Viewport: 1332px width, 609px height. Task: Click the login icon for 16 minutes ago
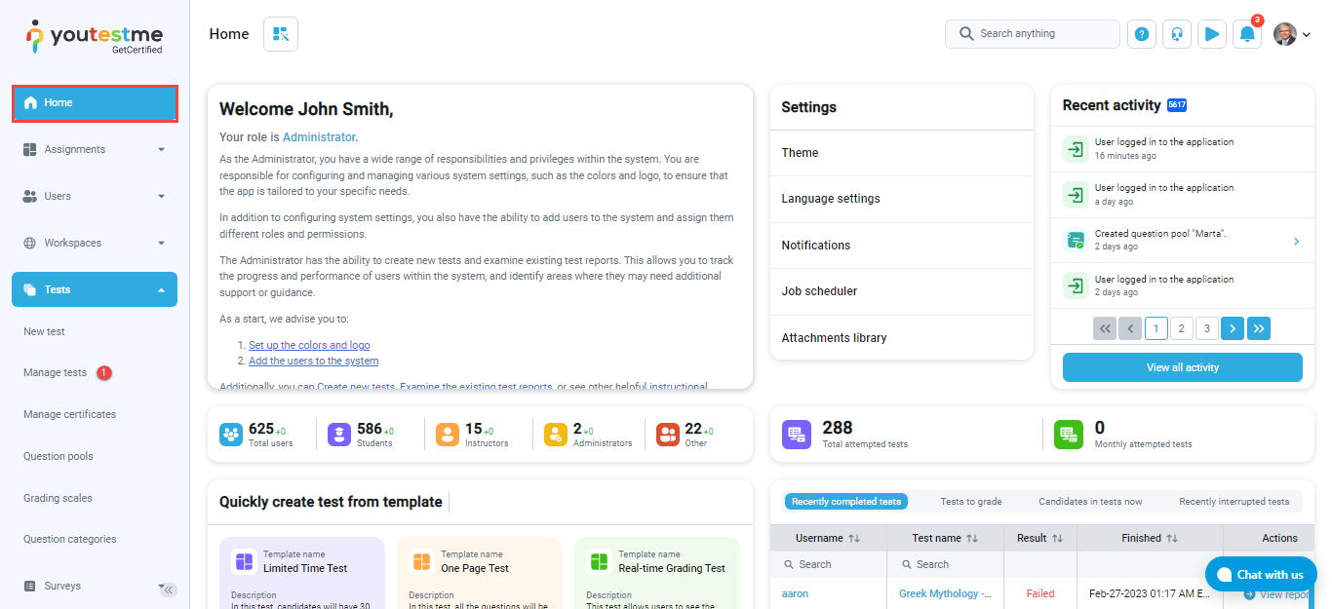(x=1076, y=149)
